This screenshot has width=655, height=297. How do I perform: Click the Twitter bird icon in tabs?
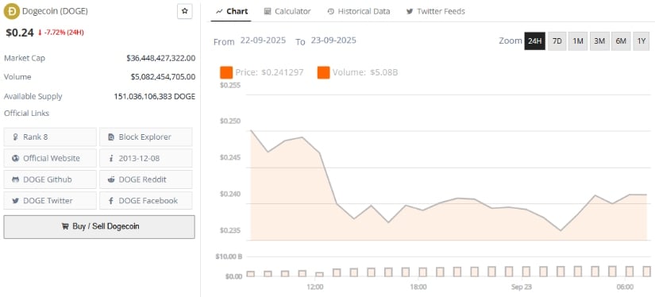(x=410, y=12)
